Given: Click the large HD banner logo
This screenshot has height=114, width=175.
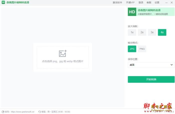Looking at the screenshot, I should [x=132, y=12].
